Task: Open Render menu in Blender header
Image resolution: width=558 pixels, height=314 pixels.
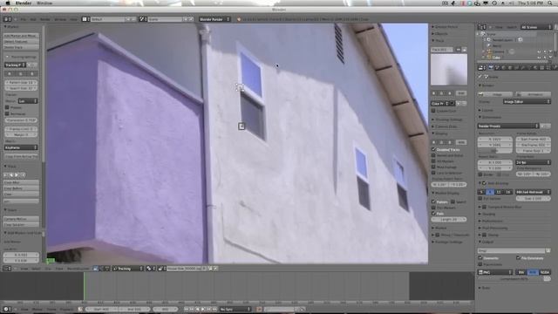Action: (x=44, y=19)
